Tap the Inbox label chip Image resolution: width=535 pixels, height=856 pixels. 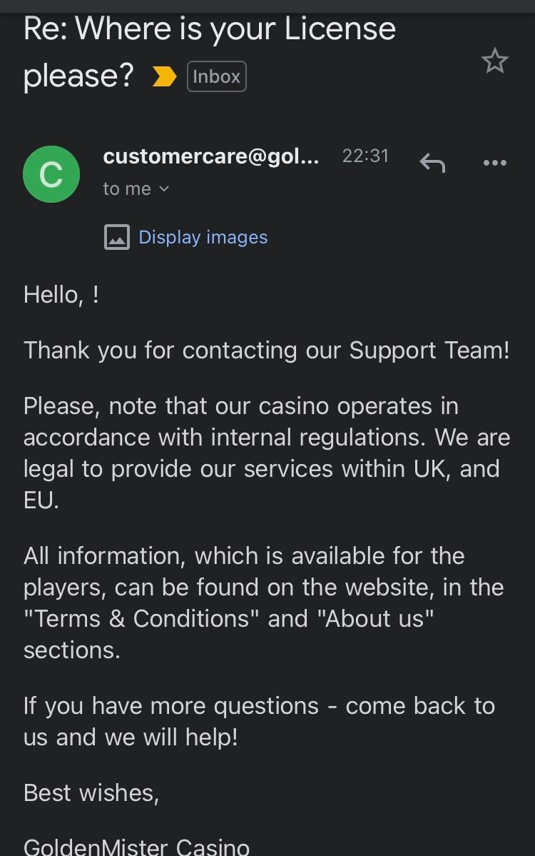(216, 76)
